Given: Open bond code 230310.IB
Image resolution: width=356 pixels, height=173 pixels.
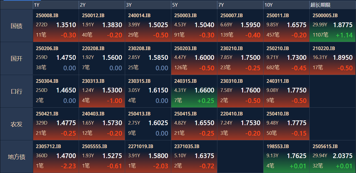Looking at the screenshot, I should (231, 81).
